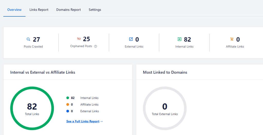Viewport: 263px width, 135px height.
Task: Click the 27 Posts Crawled number
Action: tap(36, 39)
